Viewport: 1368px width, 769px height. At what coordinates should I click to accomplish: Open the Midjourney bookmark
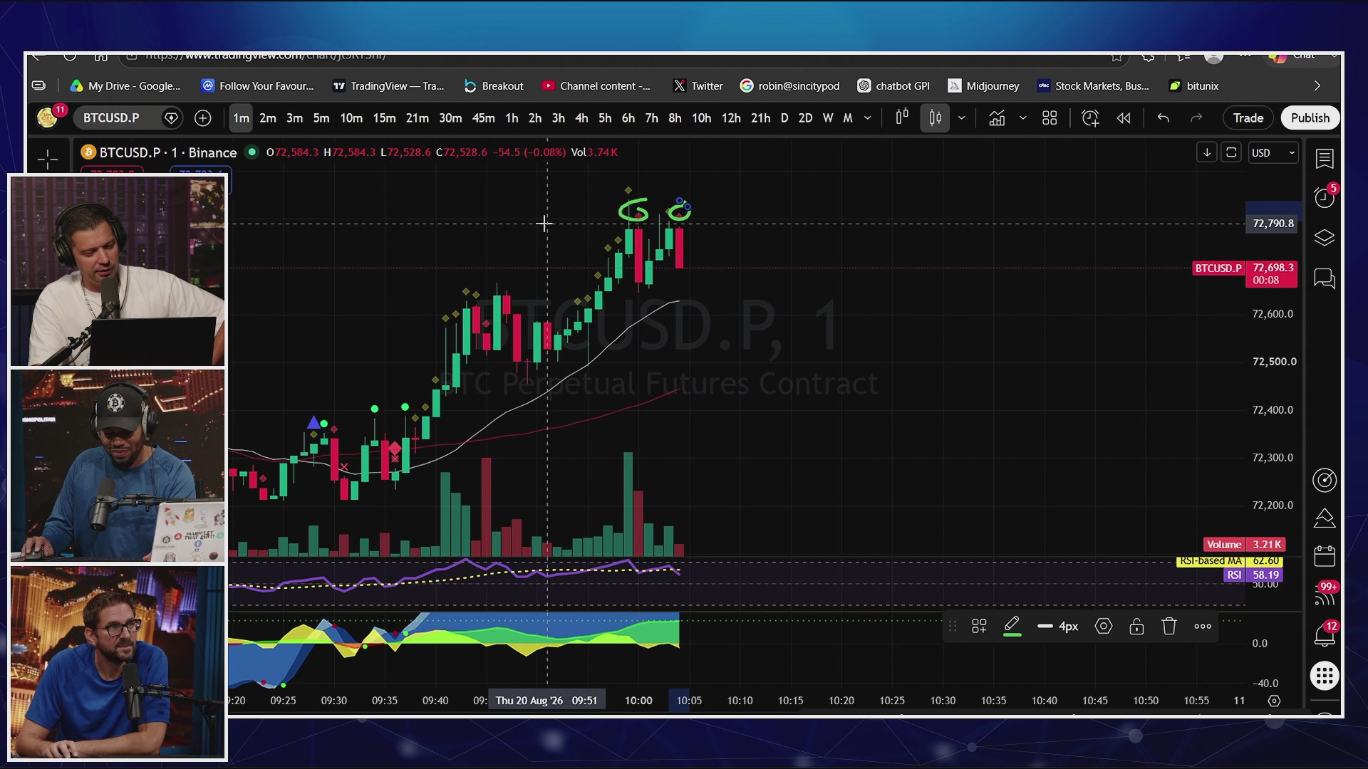click(984, 86)
